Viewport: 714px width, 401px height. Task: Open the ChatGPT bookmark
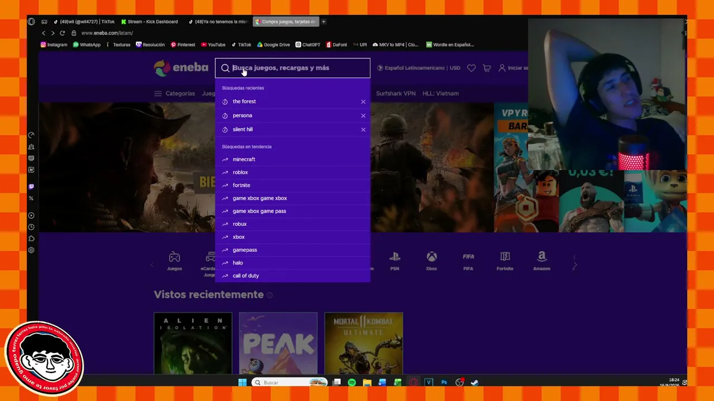point(308,45)
